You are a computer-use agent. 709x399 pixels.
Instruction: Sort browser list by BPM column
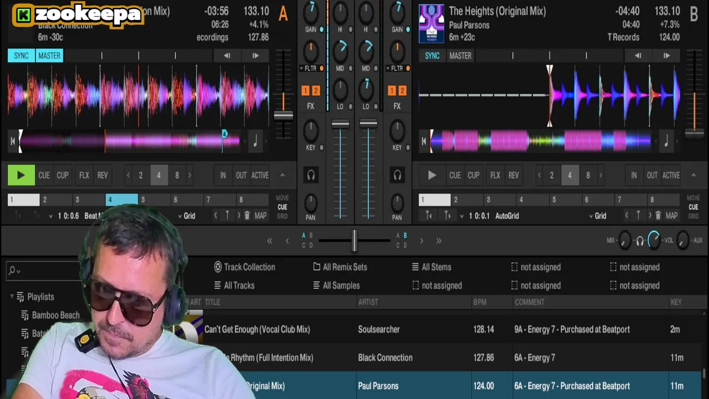(x=480, y=302)
